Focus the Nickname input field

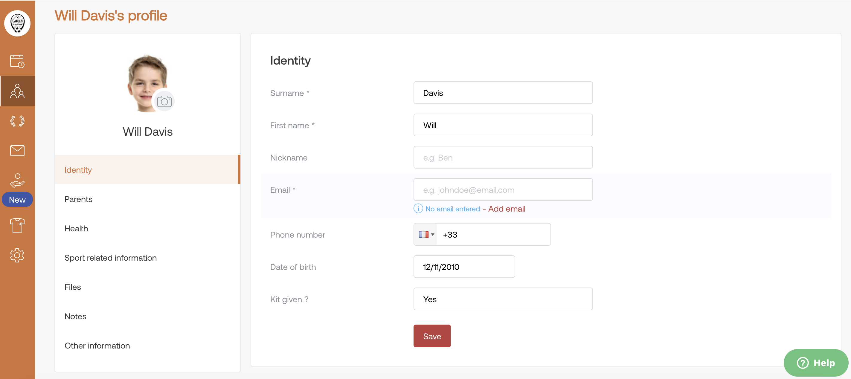[503, 158]
